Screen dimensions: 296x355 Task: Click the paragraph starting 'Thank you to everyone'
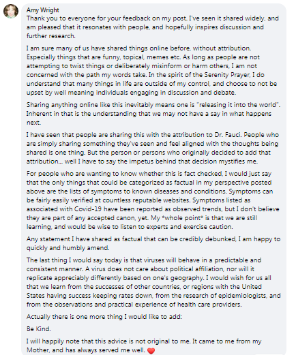(x=153, y=27)
